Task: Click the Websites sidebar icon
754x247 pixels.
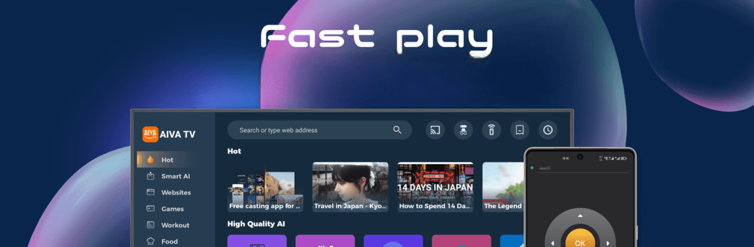Action: point(150,192)
